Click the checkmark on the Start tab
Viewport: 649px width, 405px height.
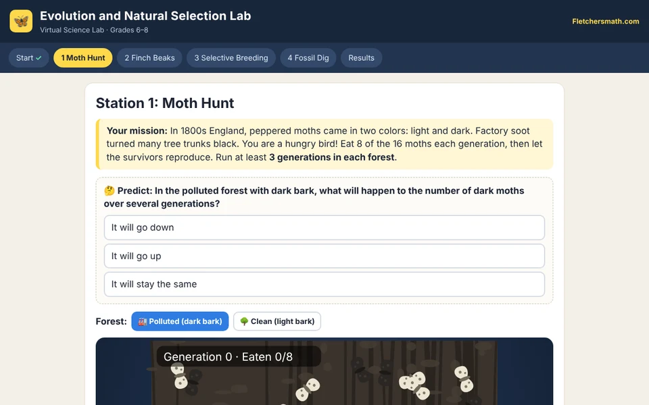tap(39, 58)
